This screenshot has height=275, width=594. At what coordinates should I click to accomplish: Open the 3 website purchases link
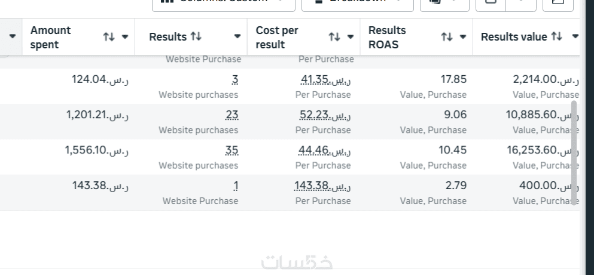pyautogui.click(x=234, y=80)
